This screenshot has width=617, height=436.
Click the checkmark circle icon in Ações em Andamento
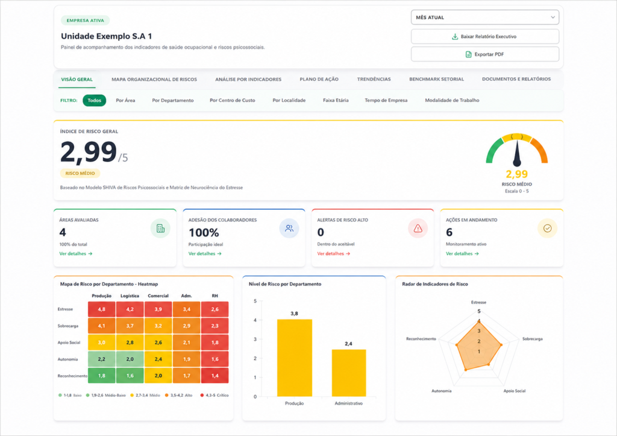[547, 229]
